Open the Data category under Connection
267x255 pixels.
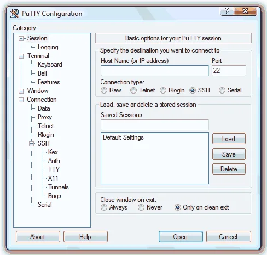click(x=44, y=108)
